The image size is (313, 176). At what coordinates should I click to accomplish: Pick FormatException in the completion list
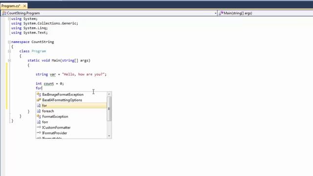[55, 116]
